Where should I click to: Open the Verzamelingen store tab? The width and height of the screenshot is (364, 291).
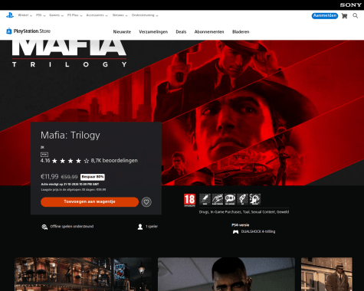[x=153, y=32]
